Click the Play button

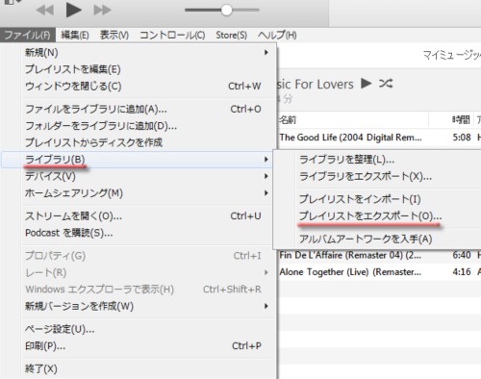click(x=73, y=10)
